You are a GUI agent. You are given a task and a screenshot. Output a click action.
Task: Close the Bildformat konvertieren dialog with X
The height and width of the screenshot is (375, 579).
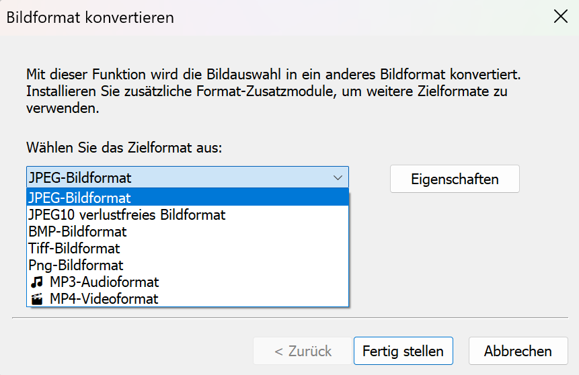[x=560, y=17]
